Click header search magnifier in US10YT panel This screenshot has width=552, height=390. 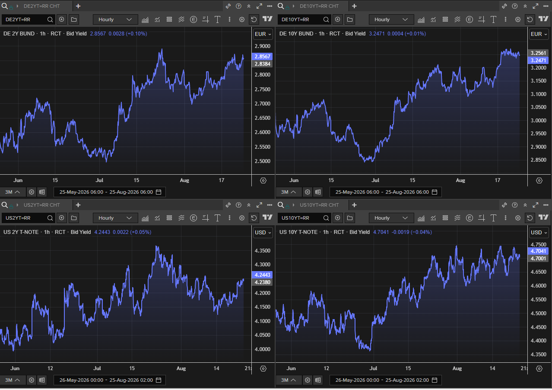coord(280,205)
